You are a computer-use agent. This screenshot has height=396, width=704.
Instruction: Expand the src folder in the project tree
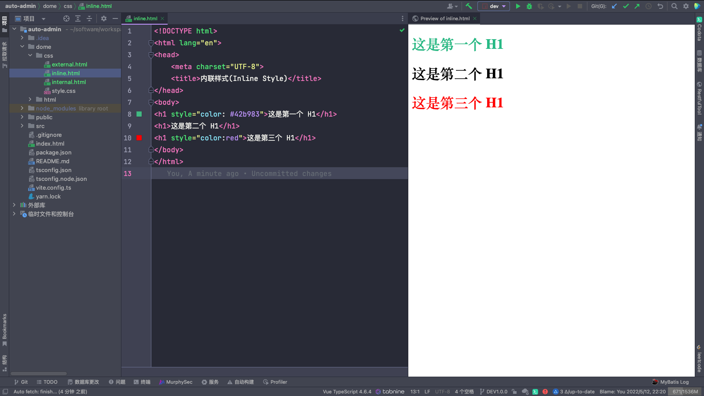coord(22,126)
